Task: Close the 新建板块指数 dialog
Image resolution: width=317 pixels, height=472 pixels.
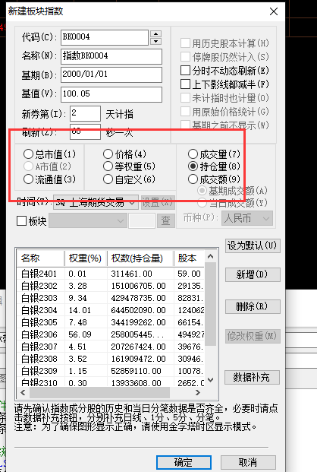Action: [x=274, y=11]
